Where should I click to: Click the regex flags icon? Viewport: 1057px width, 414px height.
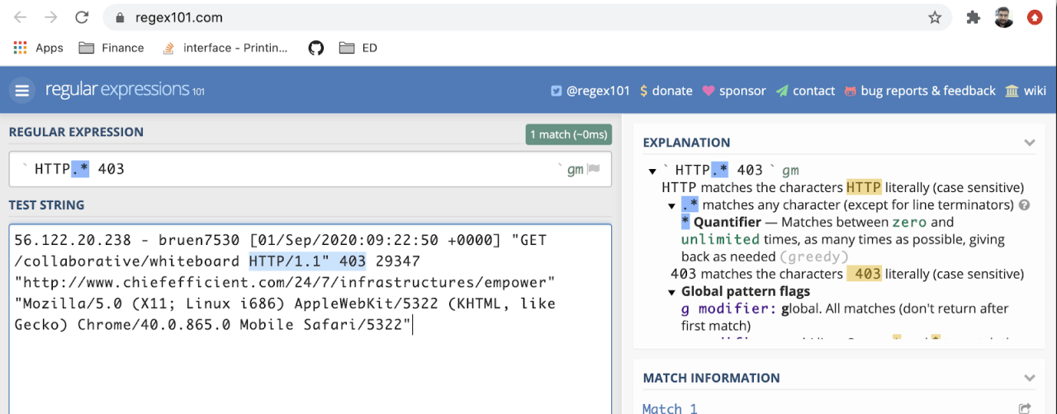(x=593, y=169)
